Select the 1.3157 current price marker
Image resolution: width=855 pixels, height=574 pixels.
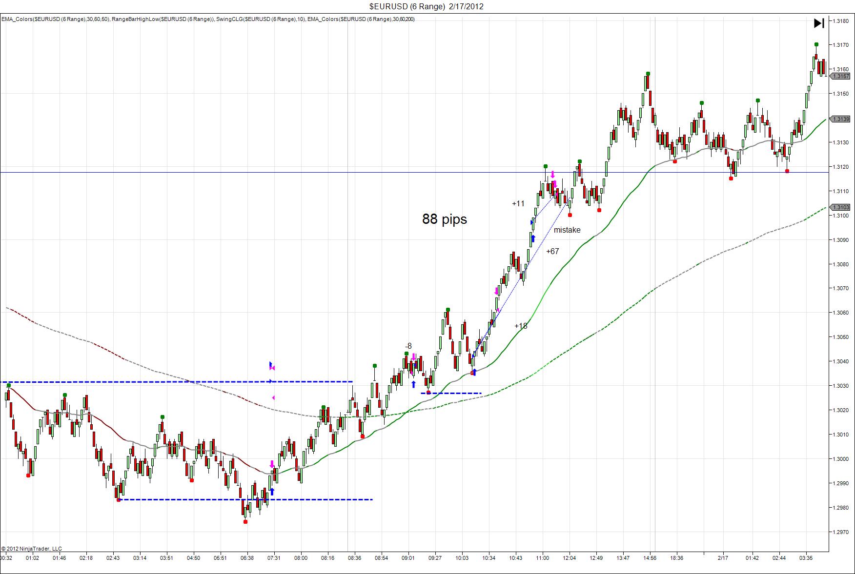841,76
